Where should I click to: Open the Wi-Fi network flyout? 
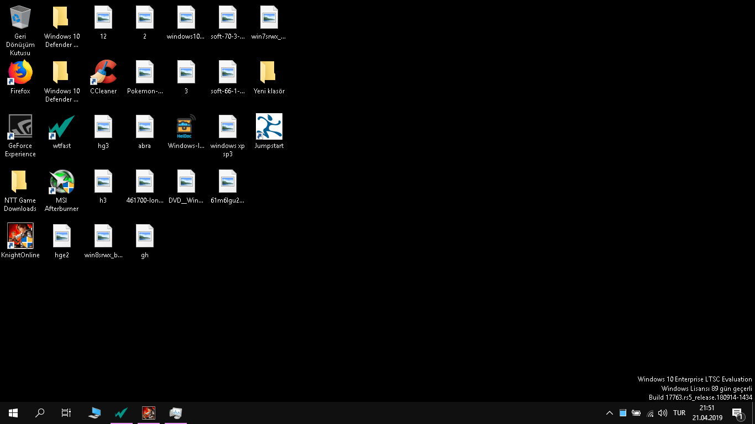(650, 413)
